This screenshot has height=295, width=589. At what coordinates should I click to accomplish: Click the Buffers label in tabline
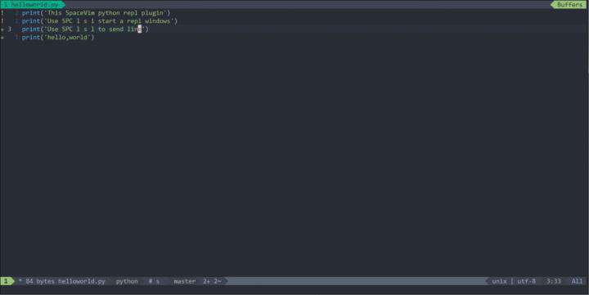click(569, 5)
